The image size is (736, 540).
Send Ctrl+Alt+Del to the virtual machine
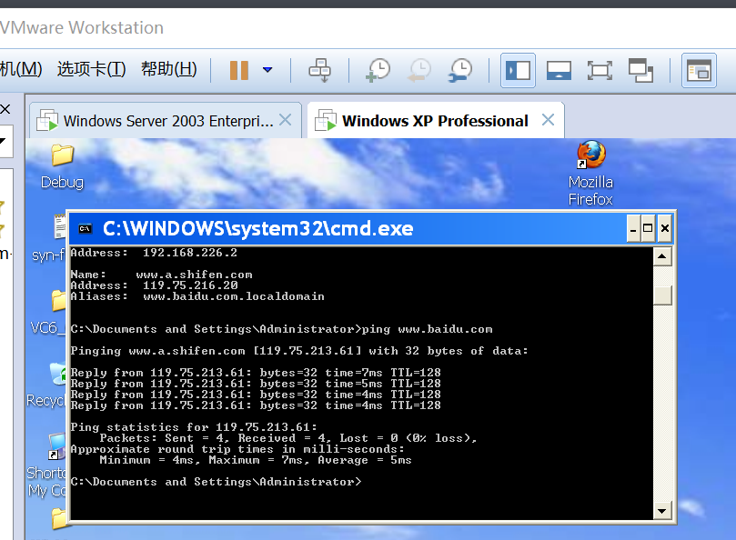pos(319,70)
